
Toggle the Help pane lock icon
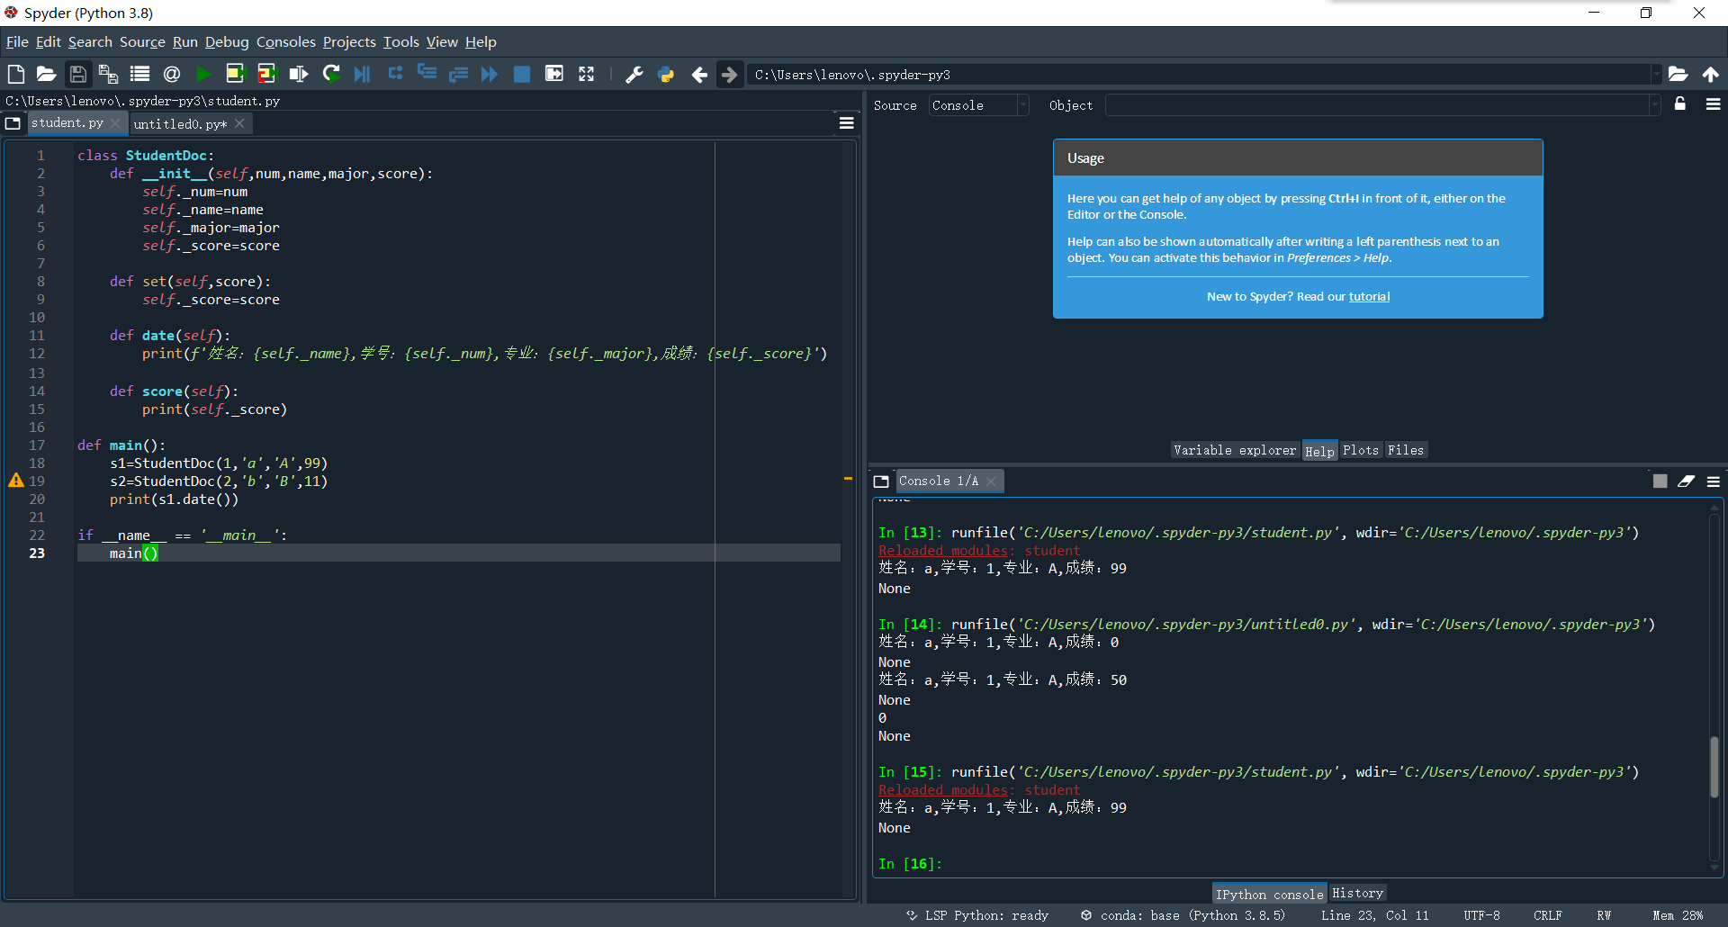pyautogui.click(x=1679, y=104)
